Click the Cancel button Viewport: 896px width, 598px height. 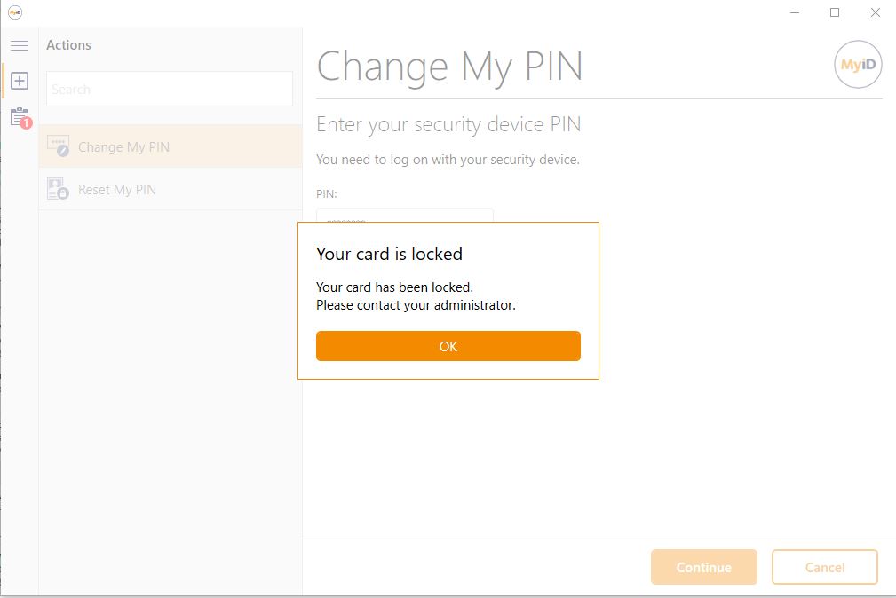pyautogui.click(x=825, y=567)
